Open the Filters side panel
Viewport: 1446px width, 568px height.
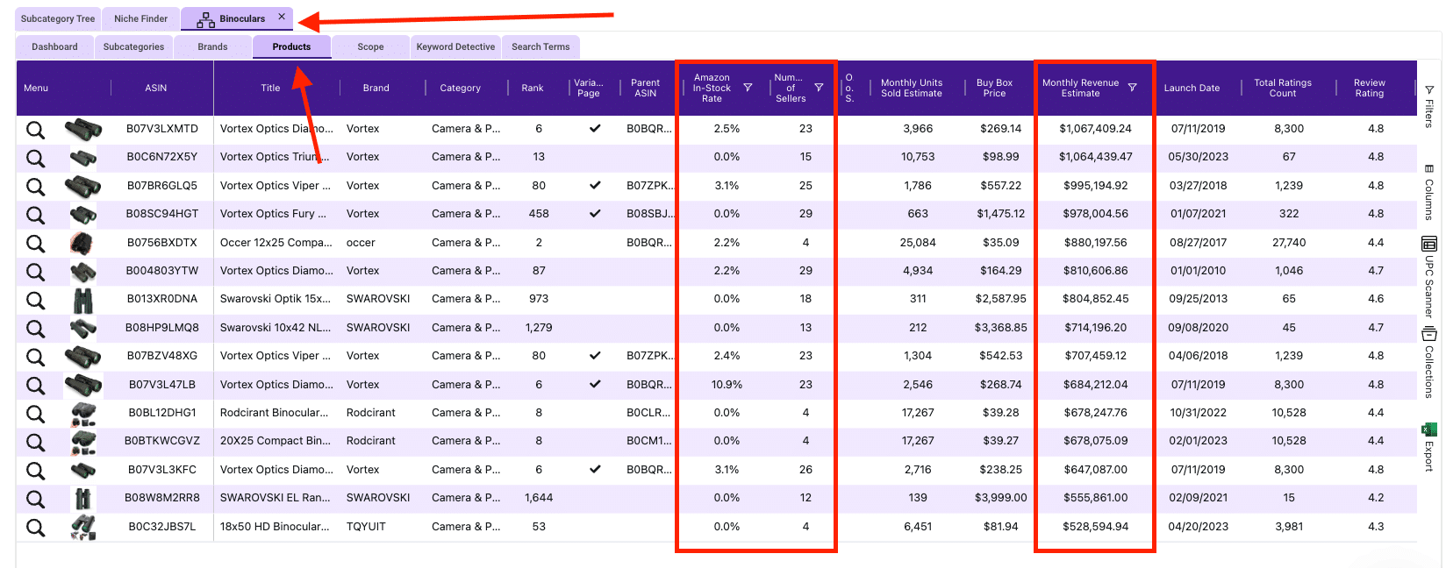click(1429, 107)
